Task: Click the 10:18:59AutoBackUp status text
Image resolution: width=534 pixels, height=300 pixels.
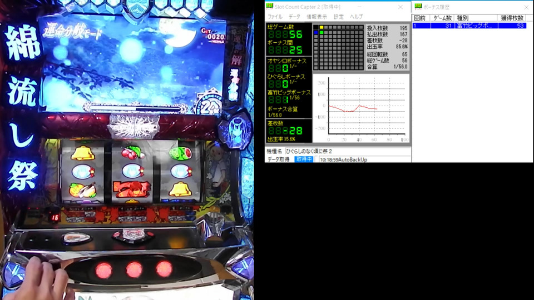Action: click(x=343, y=159)
